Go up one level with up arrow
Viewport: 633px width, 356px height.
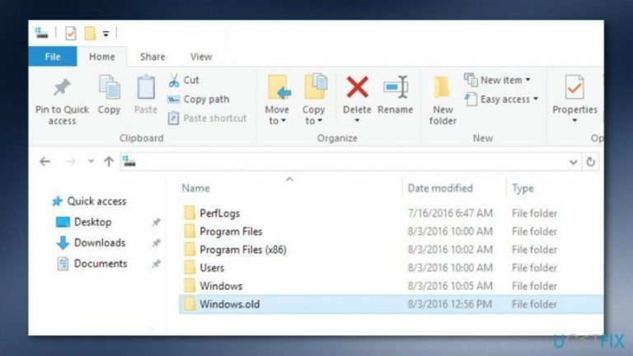click(109, 162)
